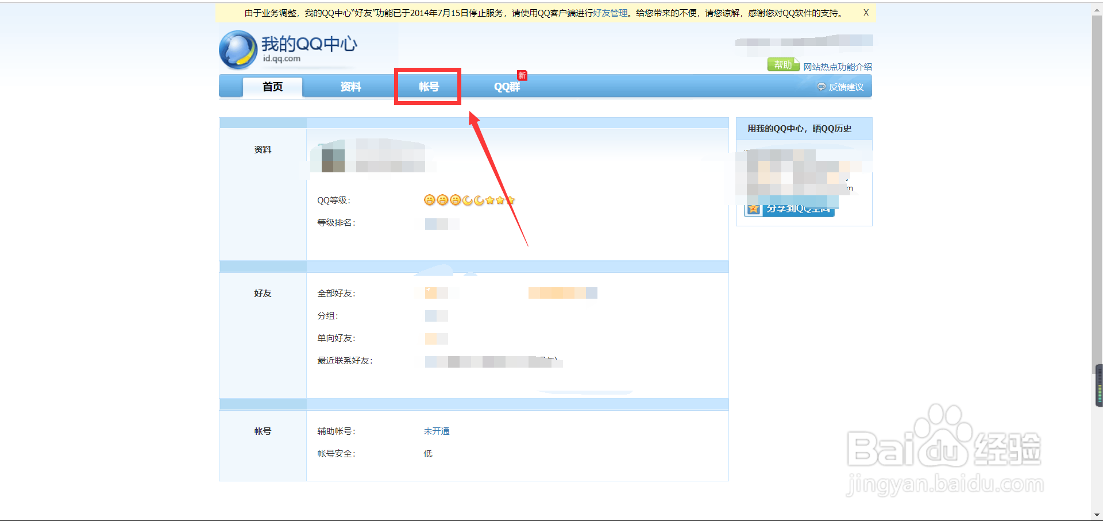Screen dimensions: 1103x521
Task: Click the 分组 label
Action: coord(327,316)
